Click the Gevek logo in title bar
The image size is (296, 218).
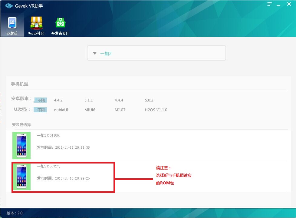tap(9, 6)
